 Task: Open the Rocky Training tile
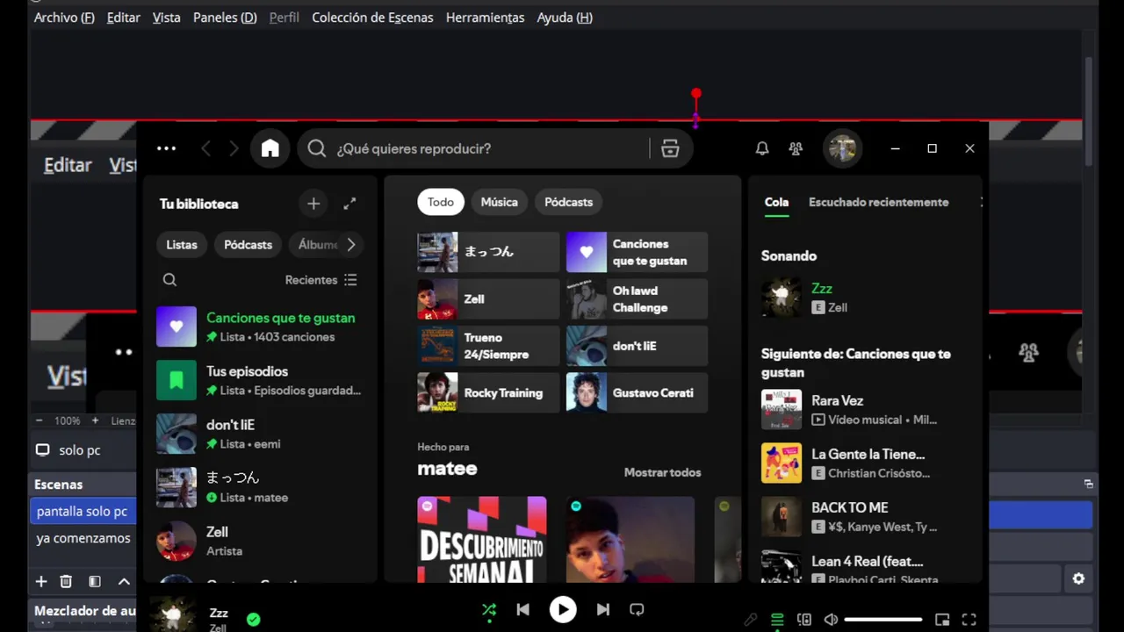tap(488, 393)
